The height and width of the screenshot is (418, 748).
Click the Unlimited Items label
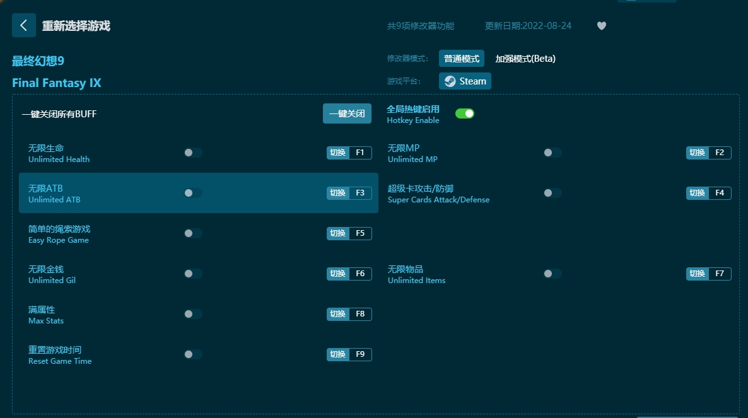pos(416,281)
